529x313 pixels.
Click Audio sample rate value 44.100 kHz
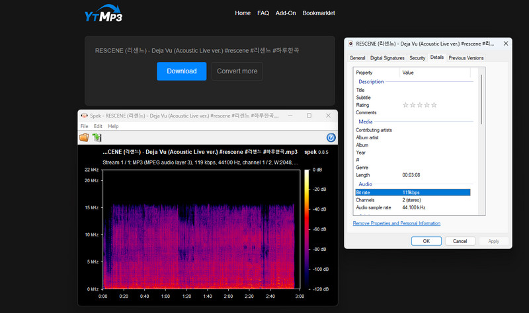414,207
